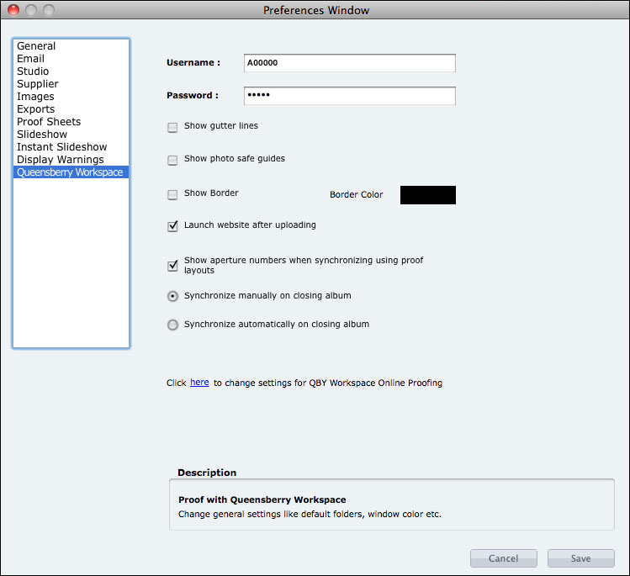Click the Save button

click(581, 558)
